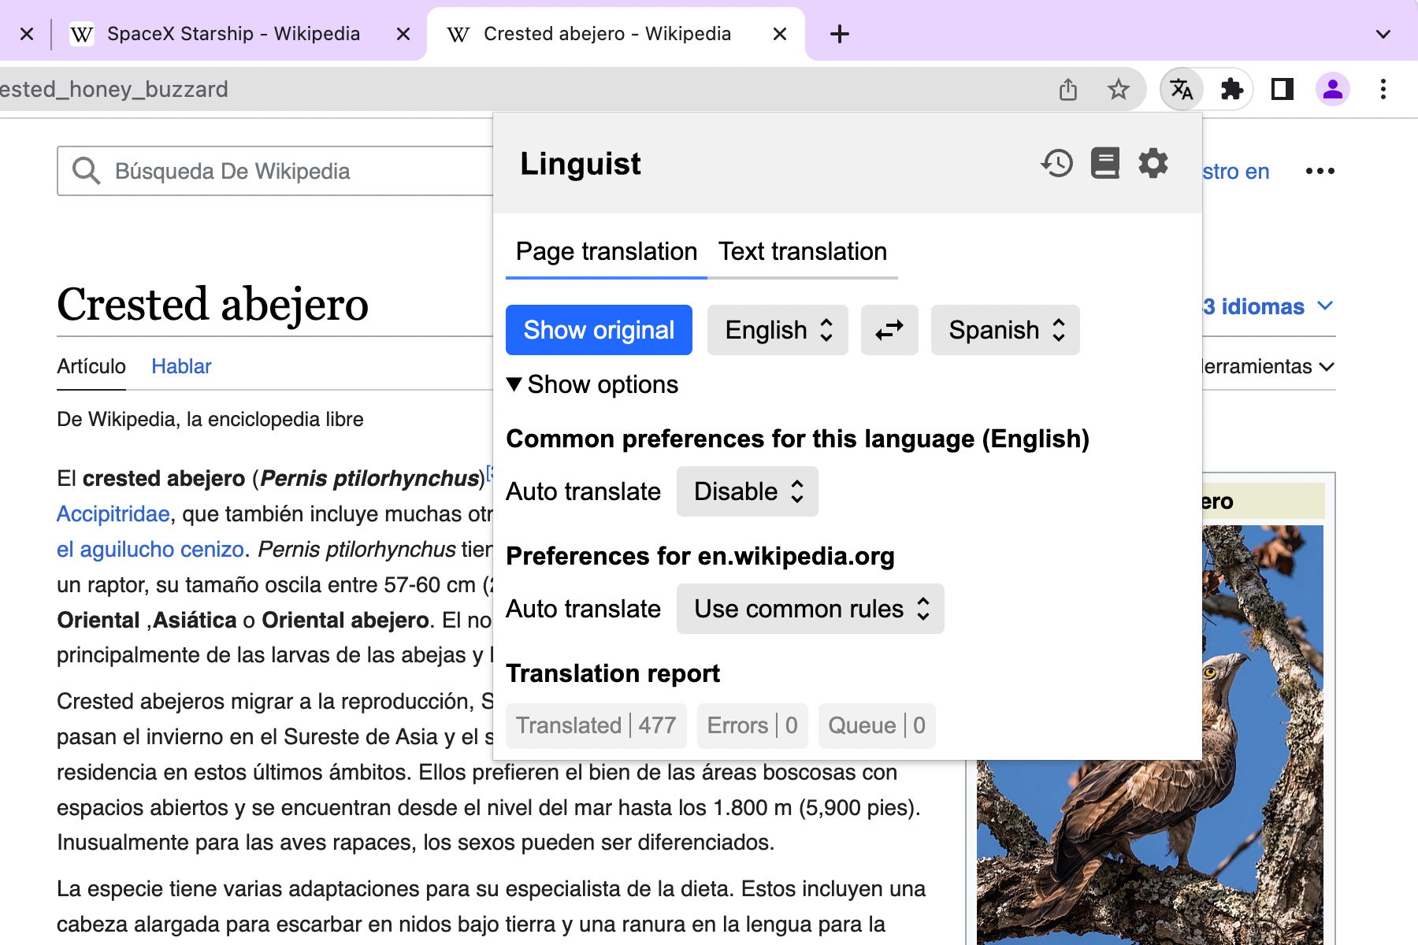Image resolution: width=1418 pixels, height=945 pixels.
Task: Open a new browser tab
Action: point(840,33)
